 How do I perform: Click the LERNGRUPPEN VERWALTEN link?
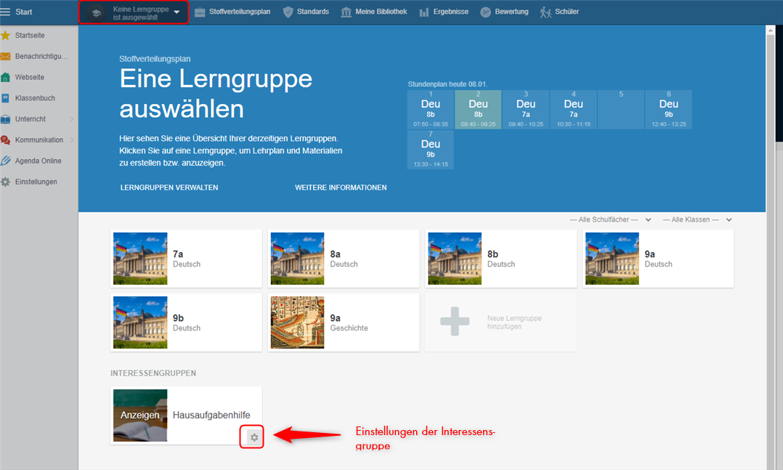(169, 187)
